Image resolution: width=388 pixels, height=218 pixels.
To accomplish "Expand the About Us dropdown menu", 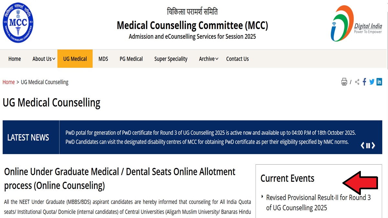I will click(44, 59).
